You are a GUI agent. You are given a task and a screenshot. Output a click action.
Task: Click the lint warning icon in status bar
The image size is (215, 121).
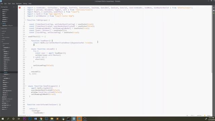205,116
